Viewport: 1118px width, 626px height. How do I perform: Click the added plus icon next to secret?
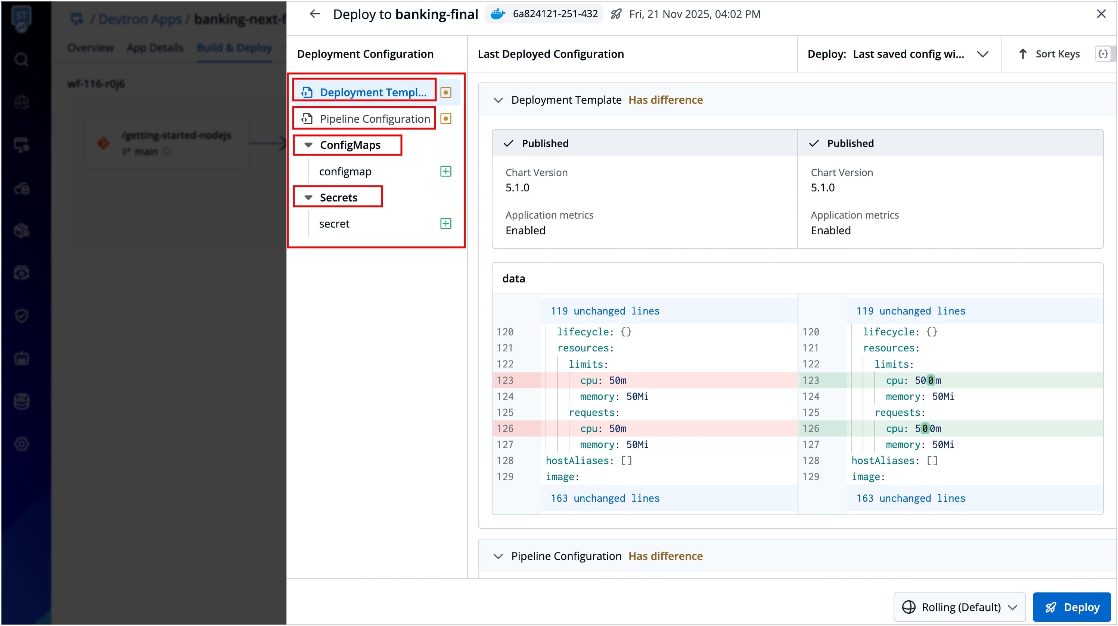pos(446,224)
